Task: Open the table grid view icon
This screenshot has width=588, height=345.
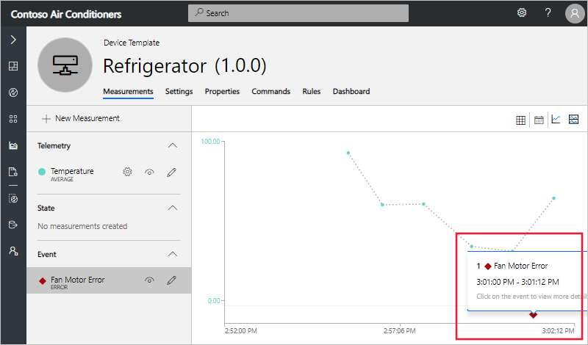Action: coord(520,120)
